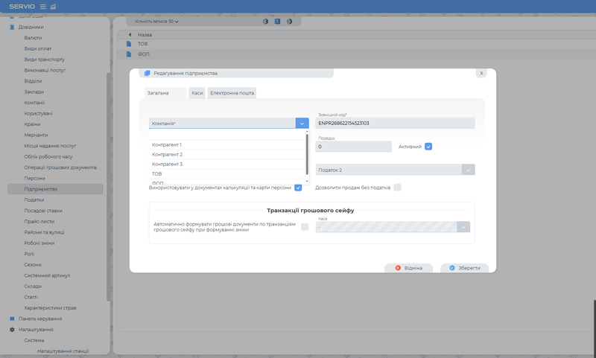This screenshot has width=596, height=358.
Task: Switch to the Електронна пошта tab
Action: click(232, 93)
